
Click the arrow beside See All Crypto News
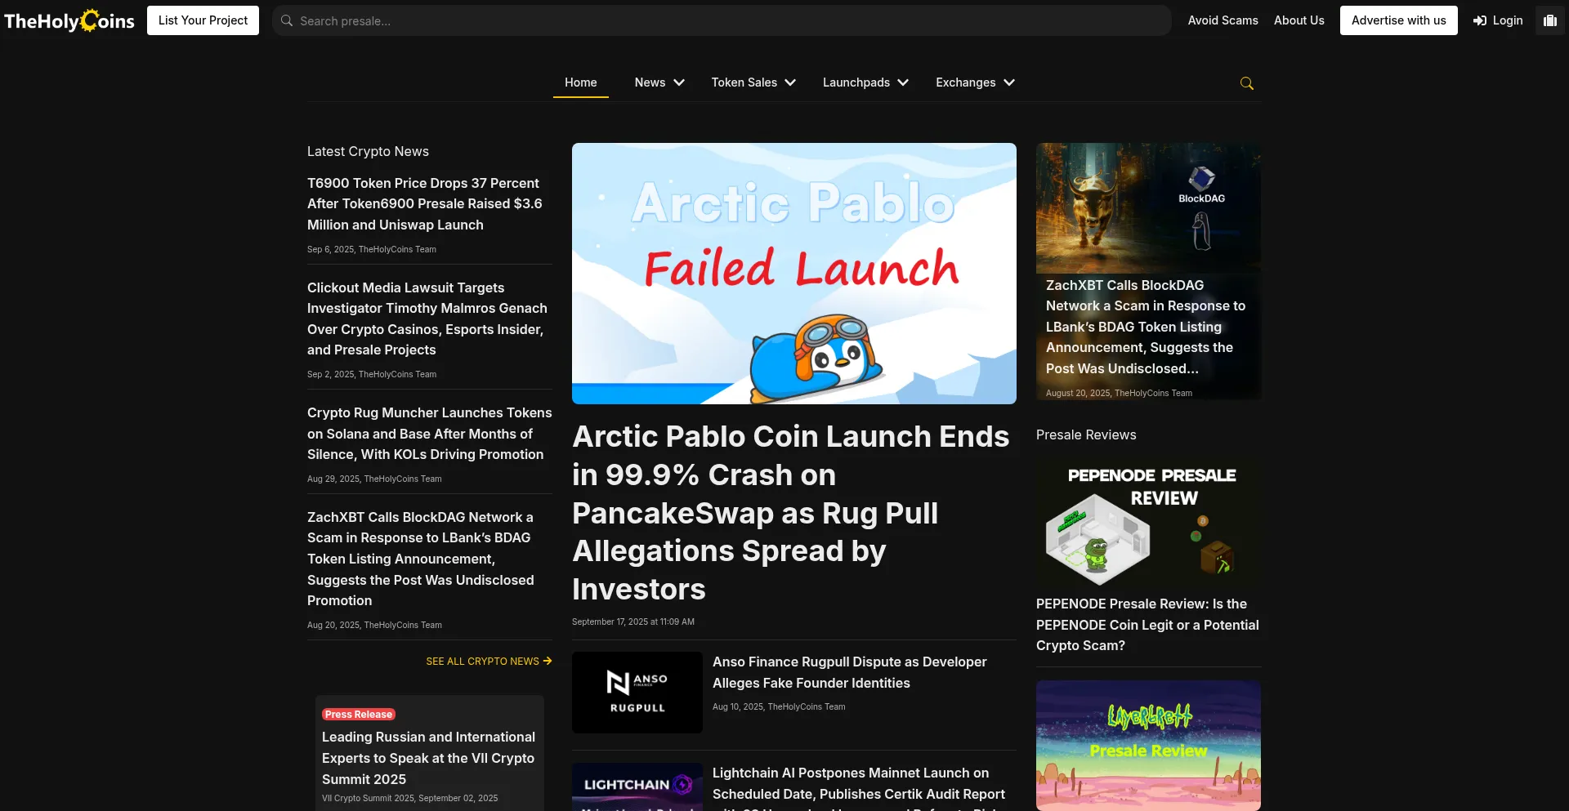point(548,661)
